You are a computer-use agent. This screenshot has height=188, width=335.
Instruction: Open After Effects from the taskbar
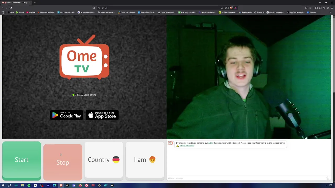tap(48, 185)
